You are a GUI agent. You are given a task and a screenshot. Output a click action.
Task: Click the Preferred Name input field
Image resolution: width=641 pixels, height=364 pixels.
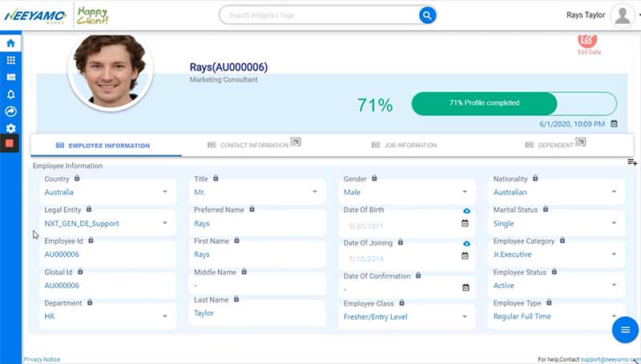tap(258, 224)
